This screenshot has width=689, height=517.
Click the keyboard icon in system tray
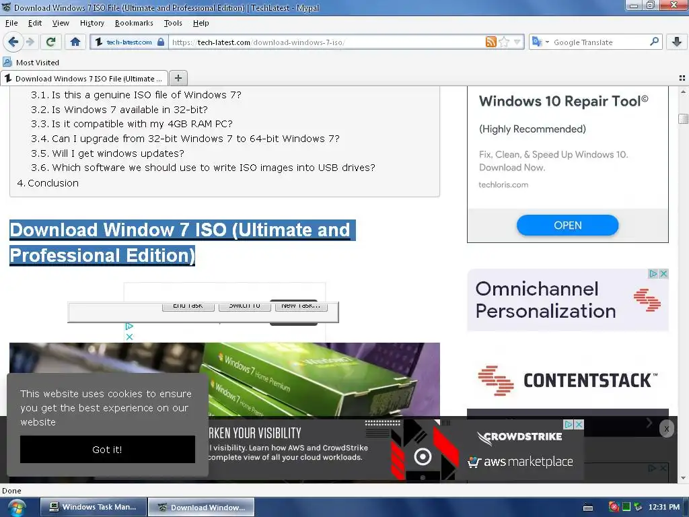point(588,508)
